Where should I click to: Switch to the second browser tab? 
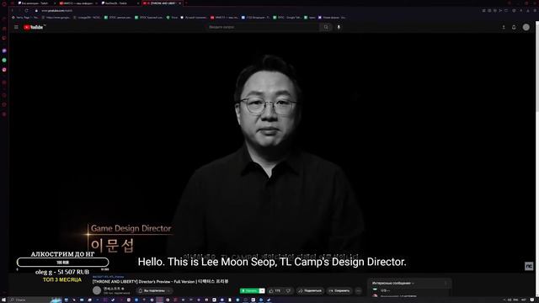[78, 3]
